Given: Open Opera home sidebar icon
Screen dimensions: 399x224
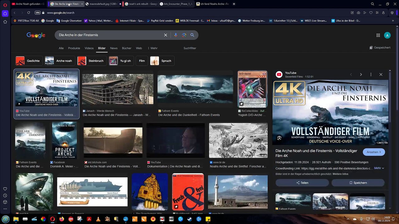Looking at the screenshot, I should click(5, 13).
